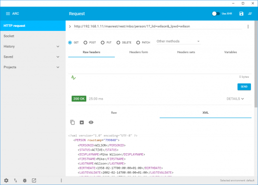258x185 pixels.
Task: Click the 0 bytes size label
Action: click(244, 77)
